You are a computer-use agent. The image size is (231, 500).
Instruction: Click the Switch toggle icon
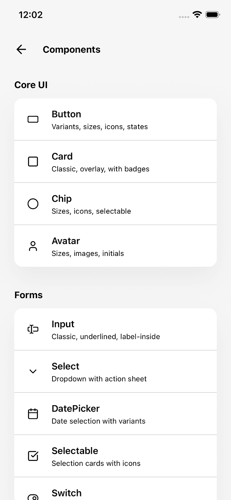pyautogui.click(x=33, y=496)
